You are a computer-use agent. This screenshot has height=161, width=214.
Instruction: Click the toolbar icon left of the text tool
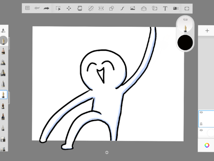click(154, 8)
